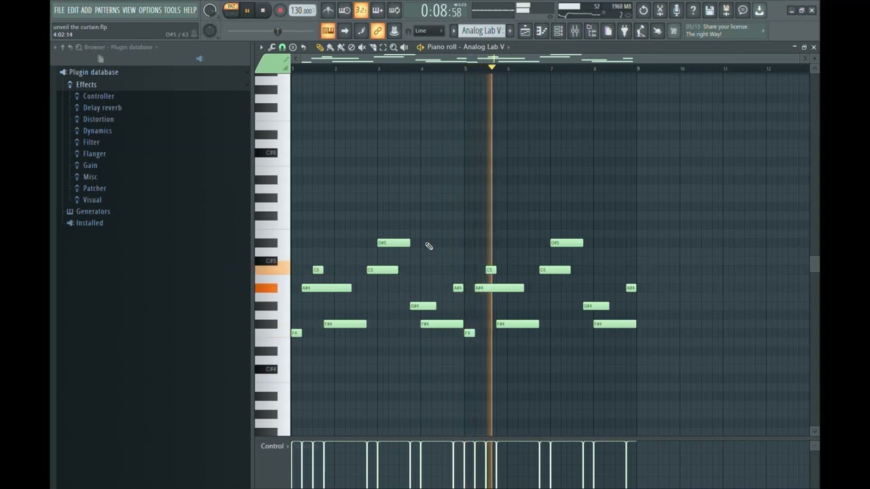The image size is (870, 489).
Task: Click the audio editor scissors icon
Action: [660, 10]
